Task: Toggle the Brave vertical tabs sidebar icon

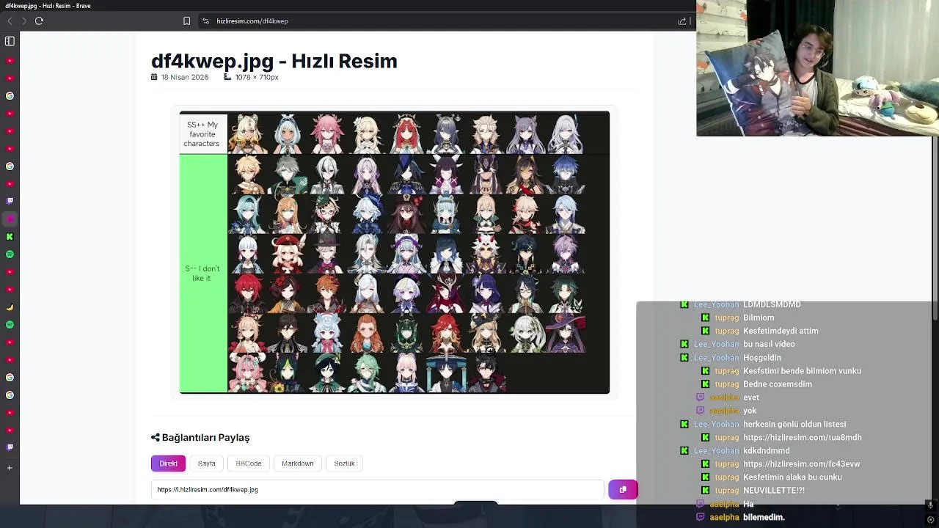Action: coord(10,41)
